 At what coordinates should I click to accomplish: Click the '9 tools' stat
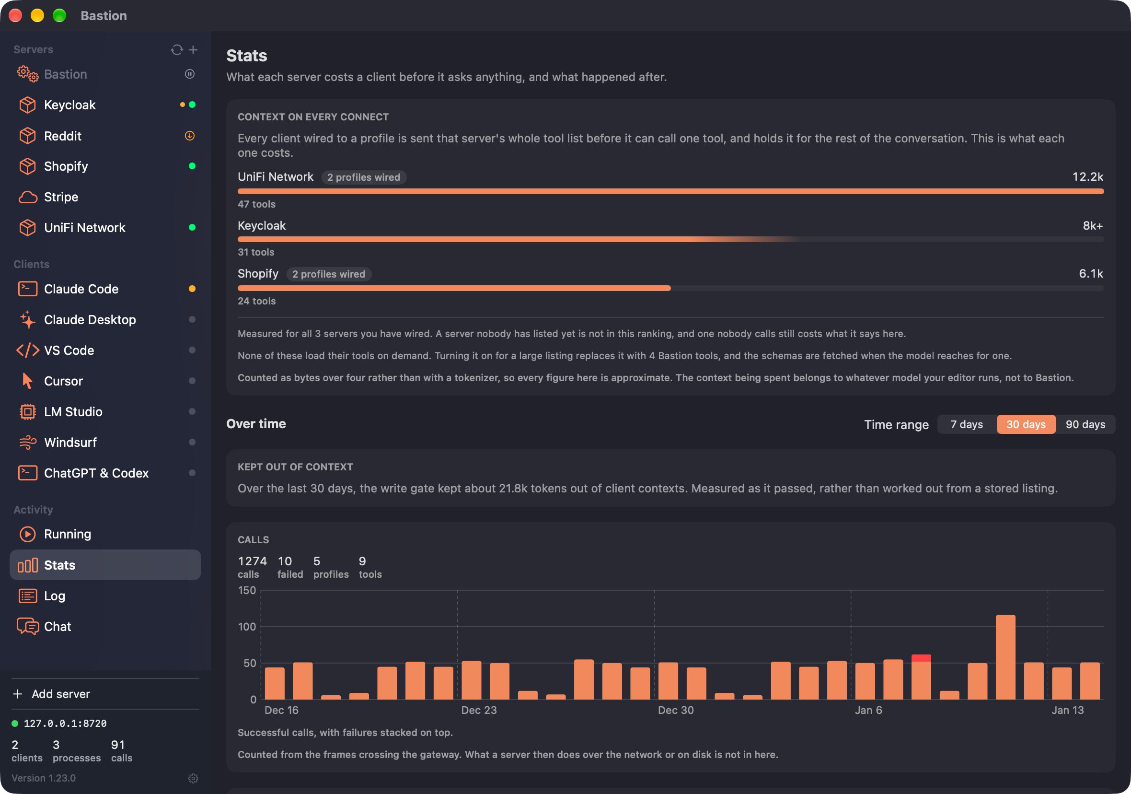tap(370, 567)
